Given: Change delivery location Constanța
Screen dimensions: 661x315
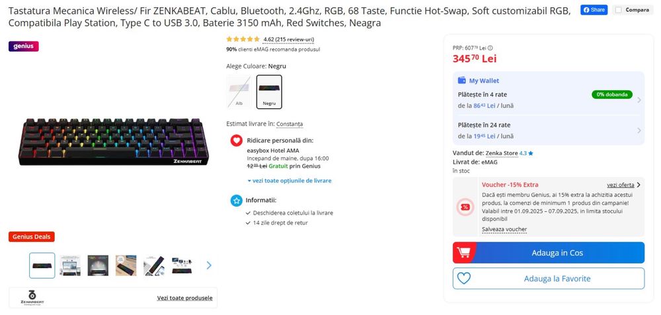Looking at the screenshot, I should tap(290, 124).
